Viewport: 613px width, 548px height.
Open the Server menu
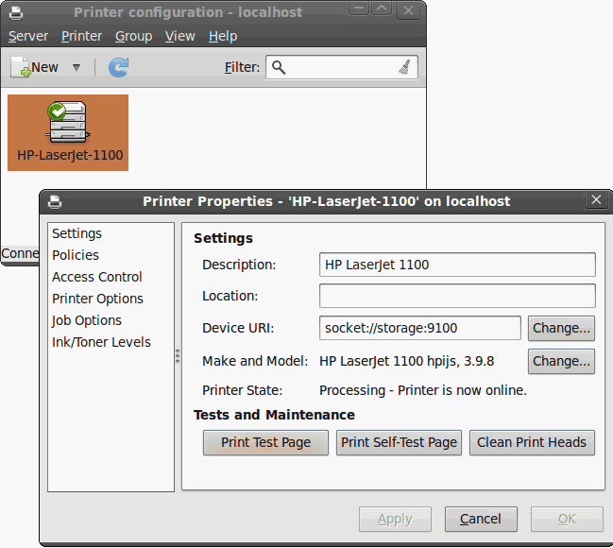(28, 36)
